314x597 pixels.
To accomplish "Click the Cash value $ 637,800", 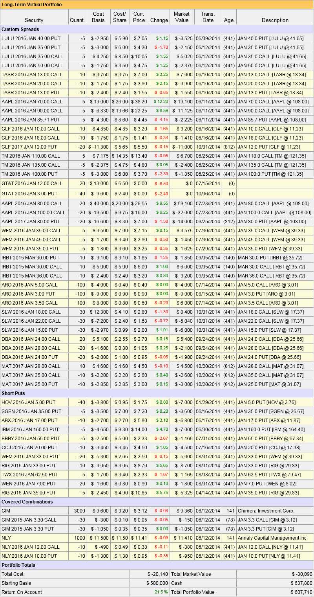I will point(301,583).
